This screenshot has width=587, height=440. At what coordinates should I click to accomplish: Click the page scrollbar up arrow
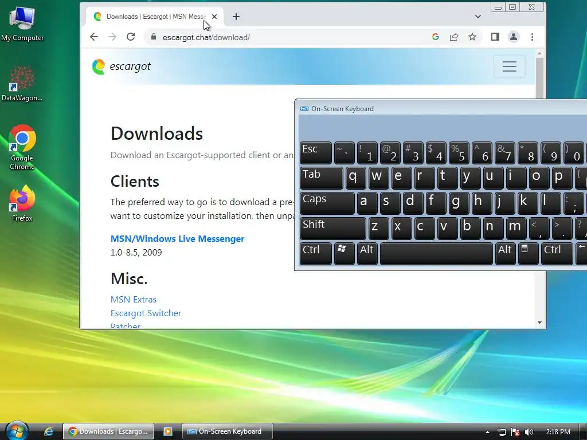pyautogui.click(x=539, y=53)
